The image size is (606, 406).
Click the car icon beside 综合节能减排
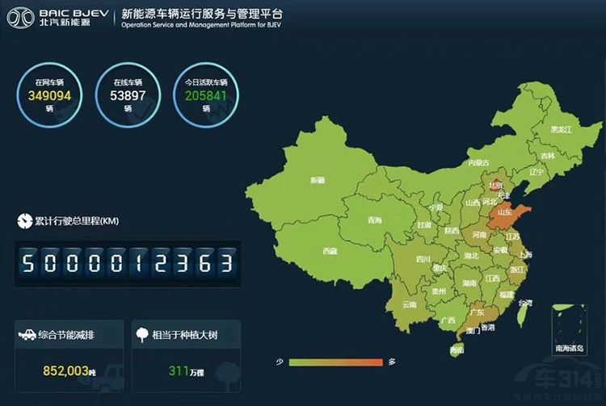coord(26,334)
